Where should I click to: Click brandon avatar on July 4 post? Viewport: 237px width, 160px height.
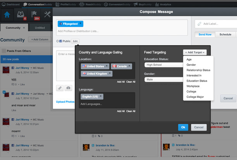point(166,147)
